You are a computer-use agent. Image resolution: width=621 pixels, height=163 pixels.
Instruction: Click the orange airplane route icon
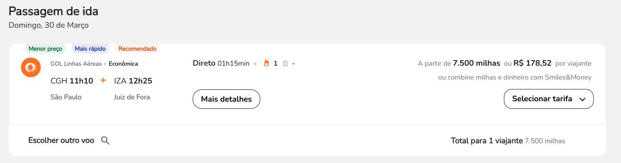point(103,81)
